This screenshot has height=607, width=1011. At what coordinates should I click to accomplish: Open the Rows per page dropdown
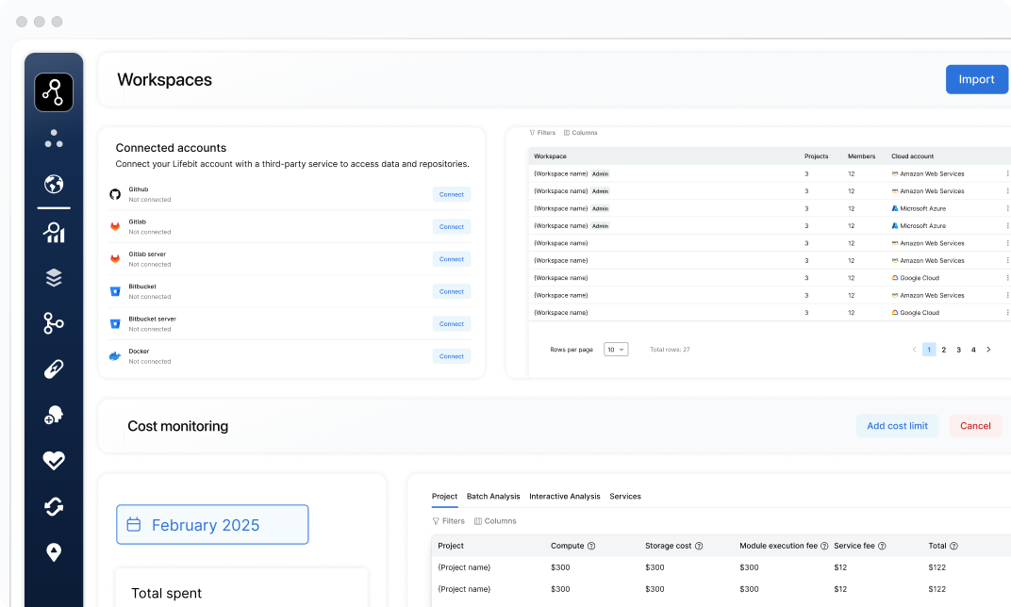616,350
